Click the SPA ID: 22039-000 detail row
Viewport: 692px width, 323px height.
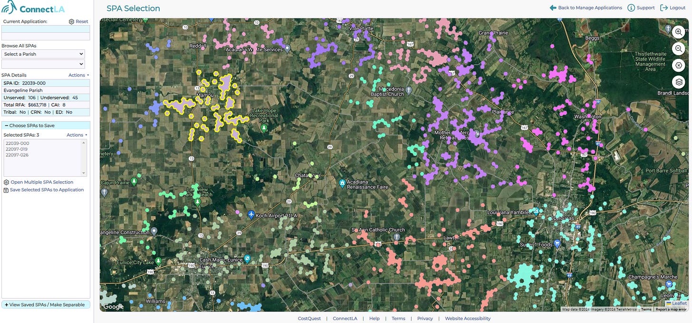[46, 83]
